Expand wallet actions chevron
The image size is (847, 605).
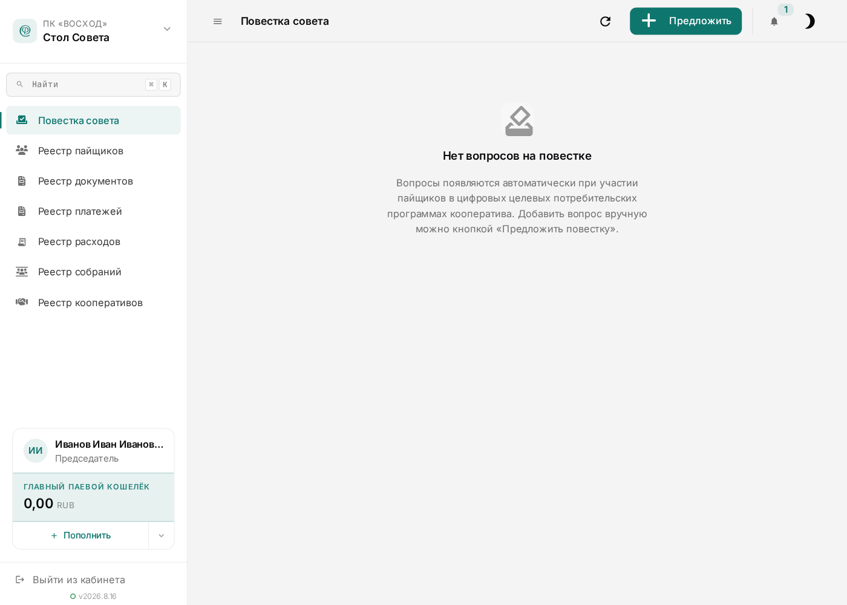point(162,535)
